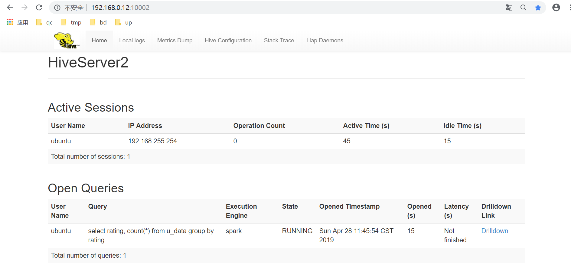Click the Operation Count column header
Screen dimensions: 571x274
259,126
